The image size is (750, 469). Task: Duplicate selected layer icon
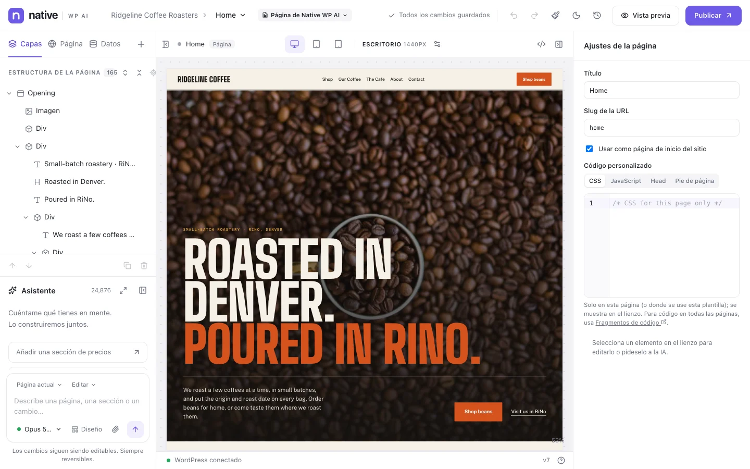127,266
